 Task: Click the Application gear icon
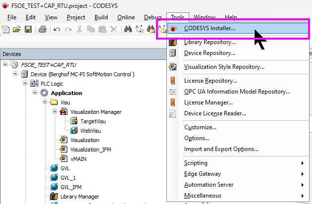point(44,93)
